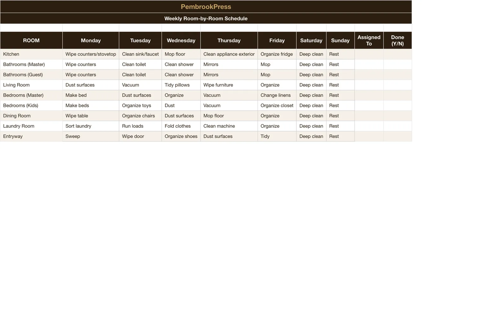The image size is (496, 319).
Task: Select Living Room's Dust surfaces cell
Action: [91, 85]
